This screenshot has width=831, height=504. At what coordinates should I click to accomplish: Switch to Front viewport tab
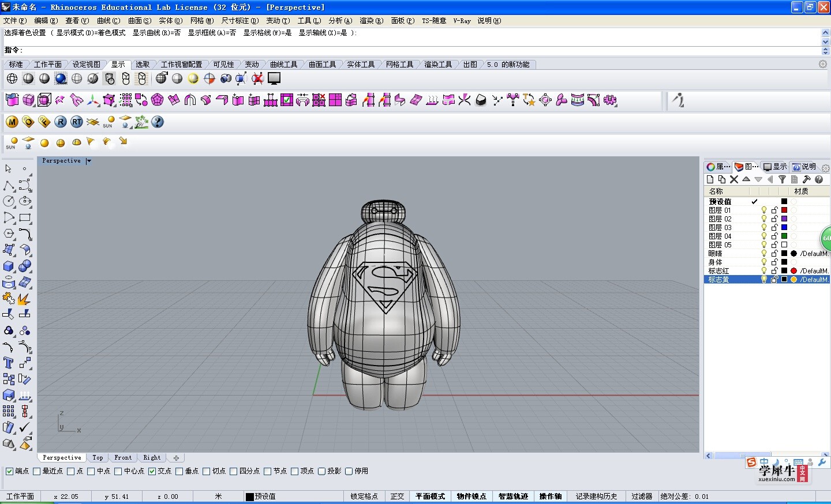tap(123, 458)
